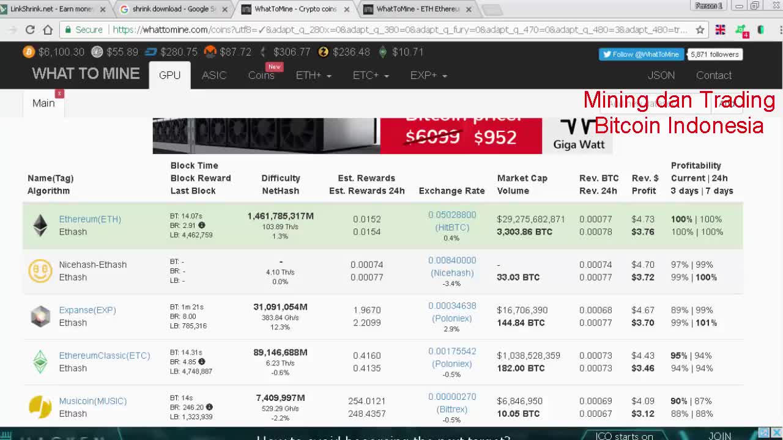
Task: Click the WHAT TO MINE logo
Action: [x=86, y=74]
